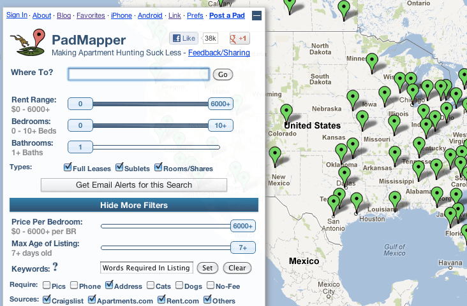
Task: Click the Rent Range maximum handle 6000+
Action: [220, 104]
